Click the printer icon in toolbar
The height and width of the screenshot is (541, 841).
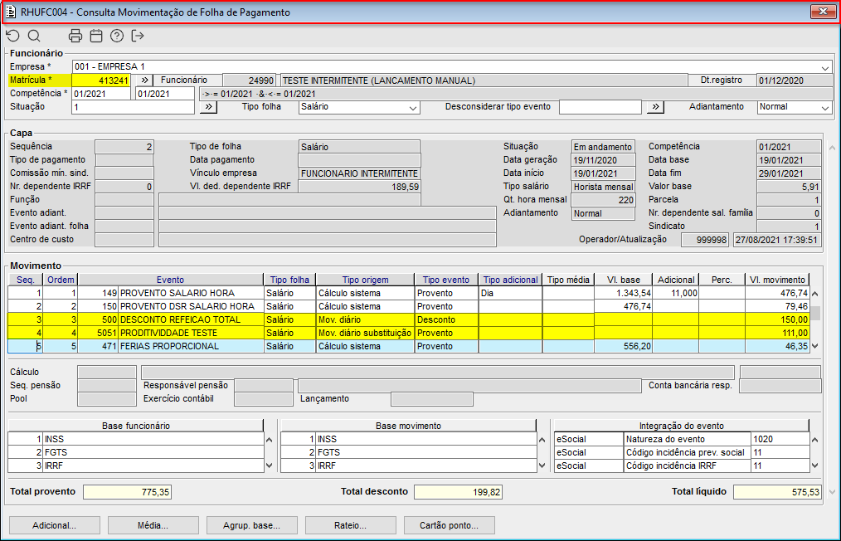click(75, 36)
